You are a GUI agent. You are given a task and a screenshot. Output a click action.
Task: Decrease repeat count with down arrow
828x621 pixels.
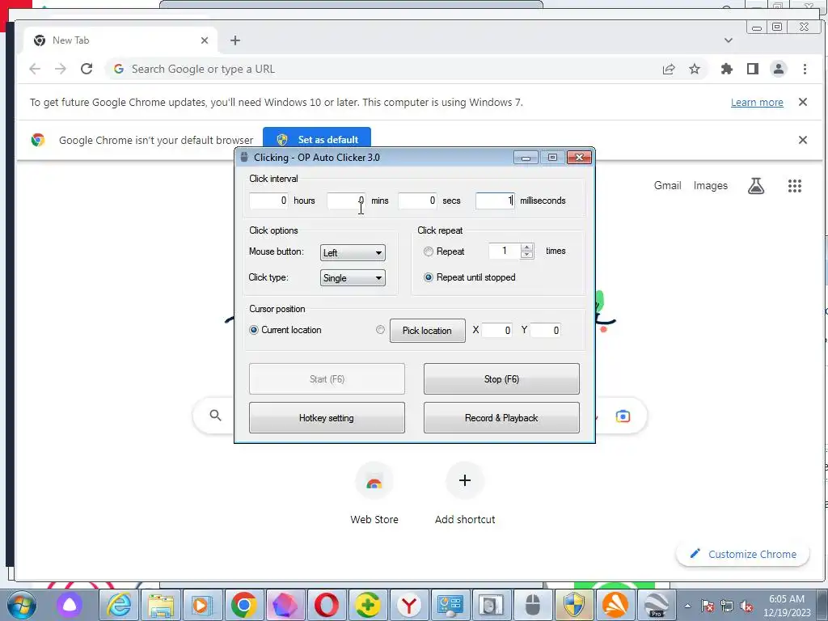click(x=526, y=255)
